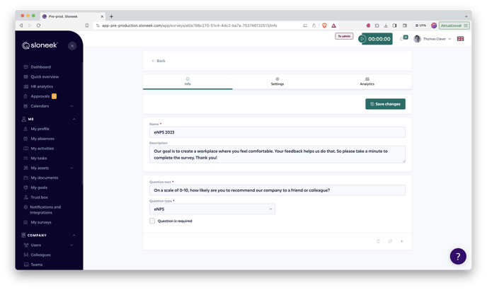Duplicate the question with the copy icon
This screenshot has width=487, height=290.
click(390, 241)
